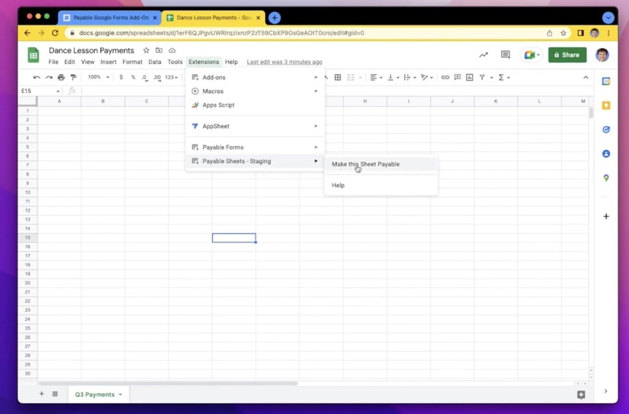Image resolution: width=629 pixels, height=414 pixels.
Task: Expand the Payable Forms submenu
Action: pyautogui.click(x=255, y=147)
